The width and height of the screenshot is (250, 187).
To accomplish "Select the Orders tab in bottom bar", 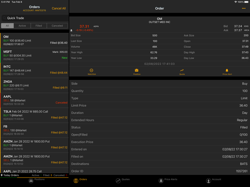I will point(80,180).
